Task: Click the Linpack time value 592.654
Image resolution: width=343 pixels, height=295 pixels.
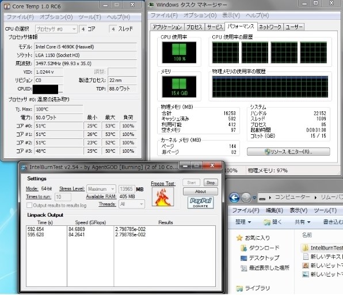Action: pyautogui.click(x=36, y=229)
